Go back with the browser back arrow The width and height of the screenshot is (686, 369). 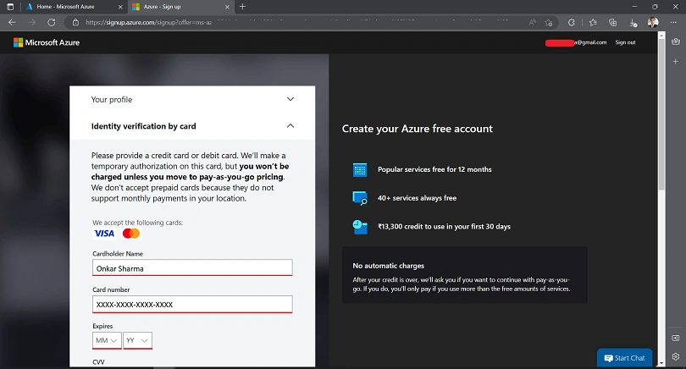coord(12,22)
